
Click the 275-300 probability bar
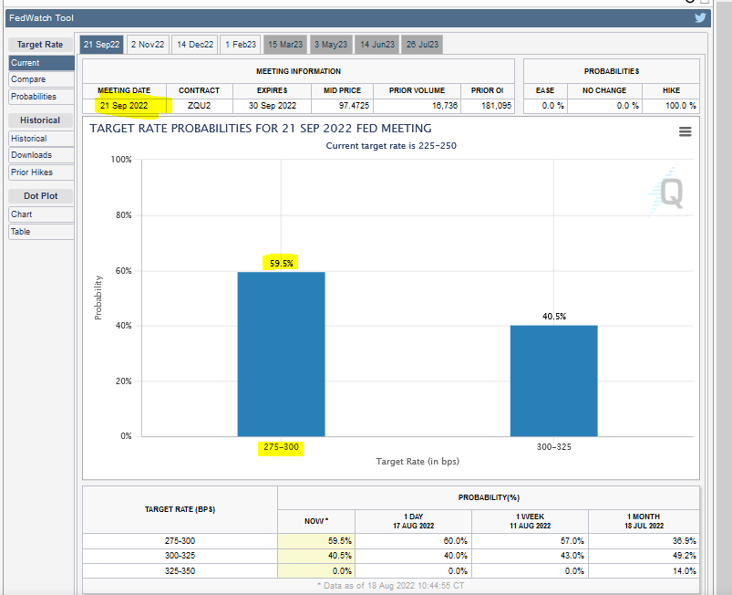(x=281, y=354)
